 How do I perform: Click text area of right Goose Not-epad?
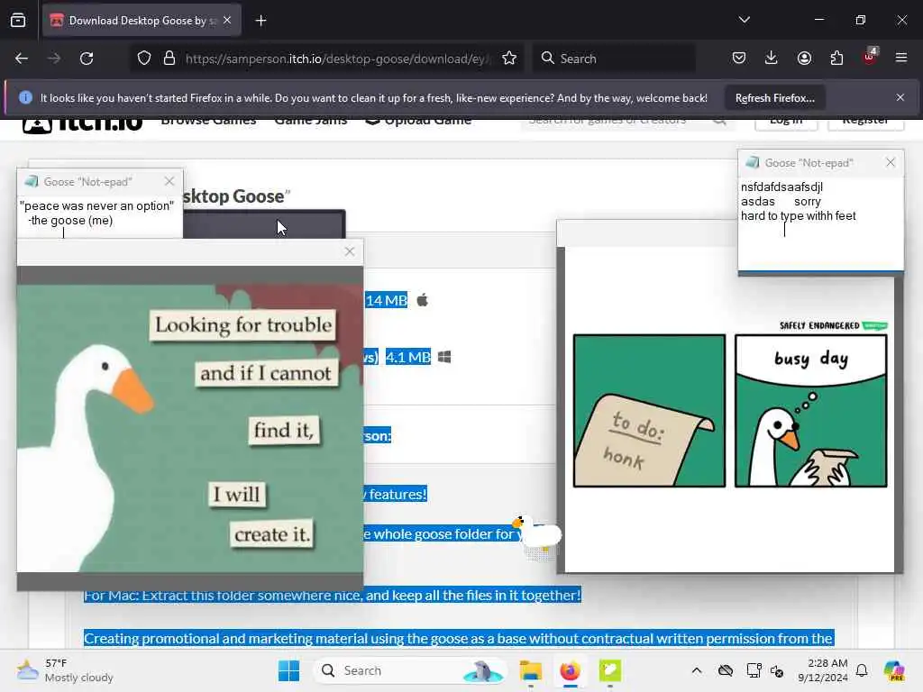point(820,223)
